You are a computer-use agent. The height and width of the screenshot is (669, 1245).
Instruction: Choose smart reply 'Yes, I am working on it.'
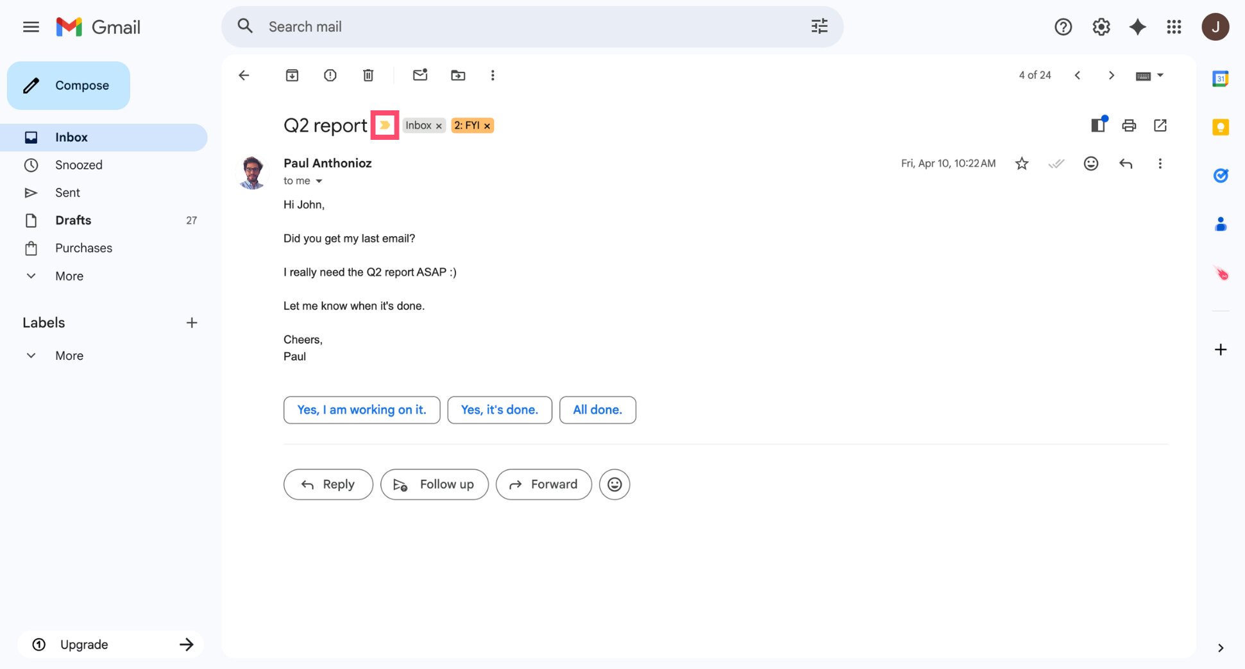tap(362, 410)
